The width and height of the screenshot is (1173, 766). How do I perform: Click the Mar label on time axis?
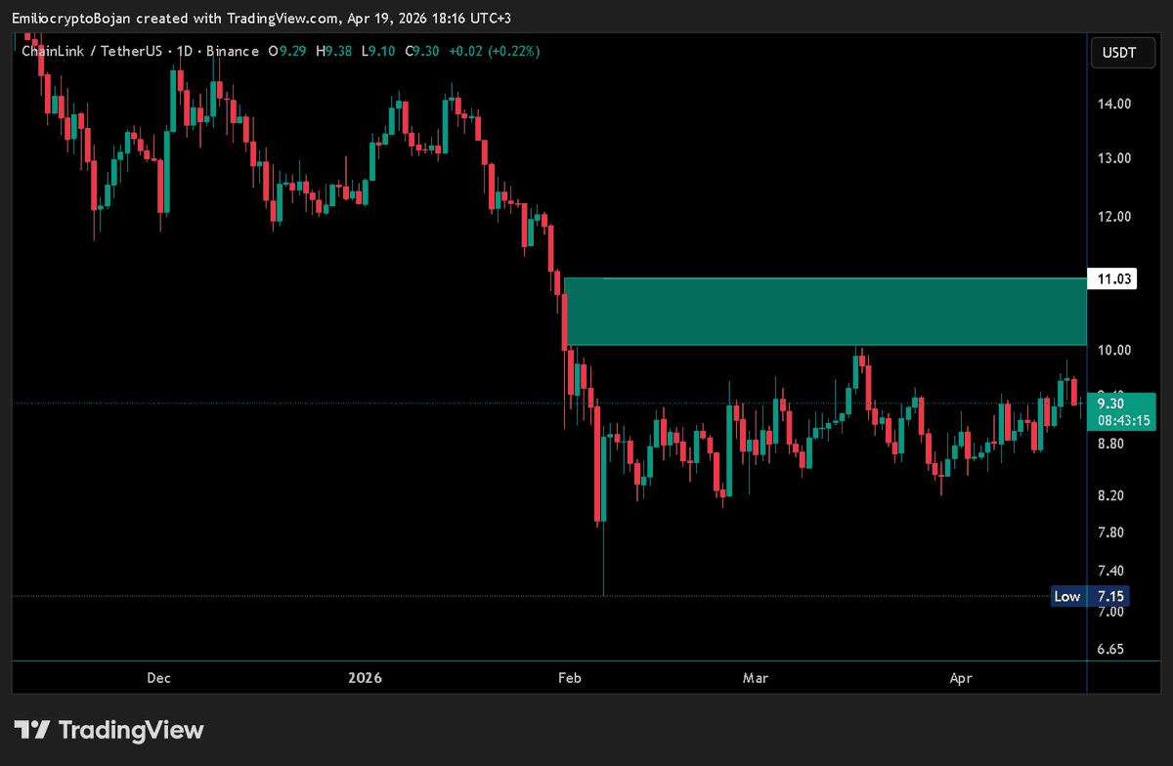point(756,678)
